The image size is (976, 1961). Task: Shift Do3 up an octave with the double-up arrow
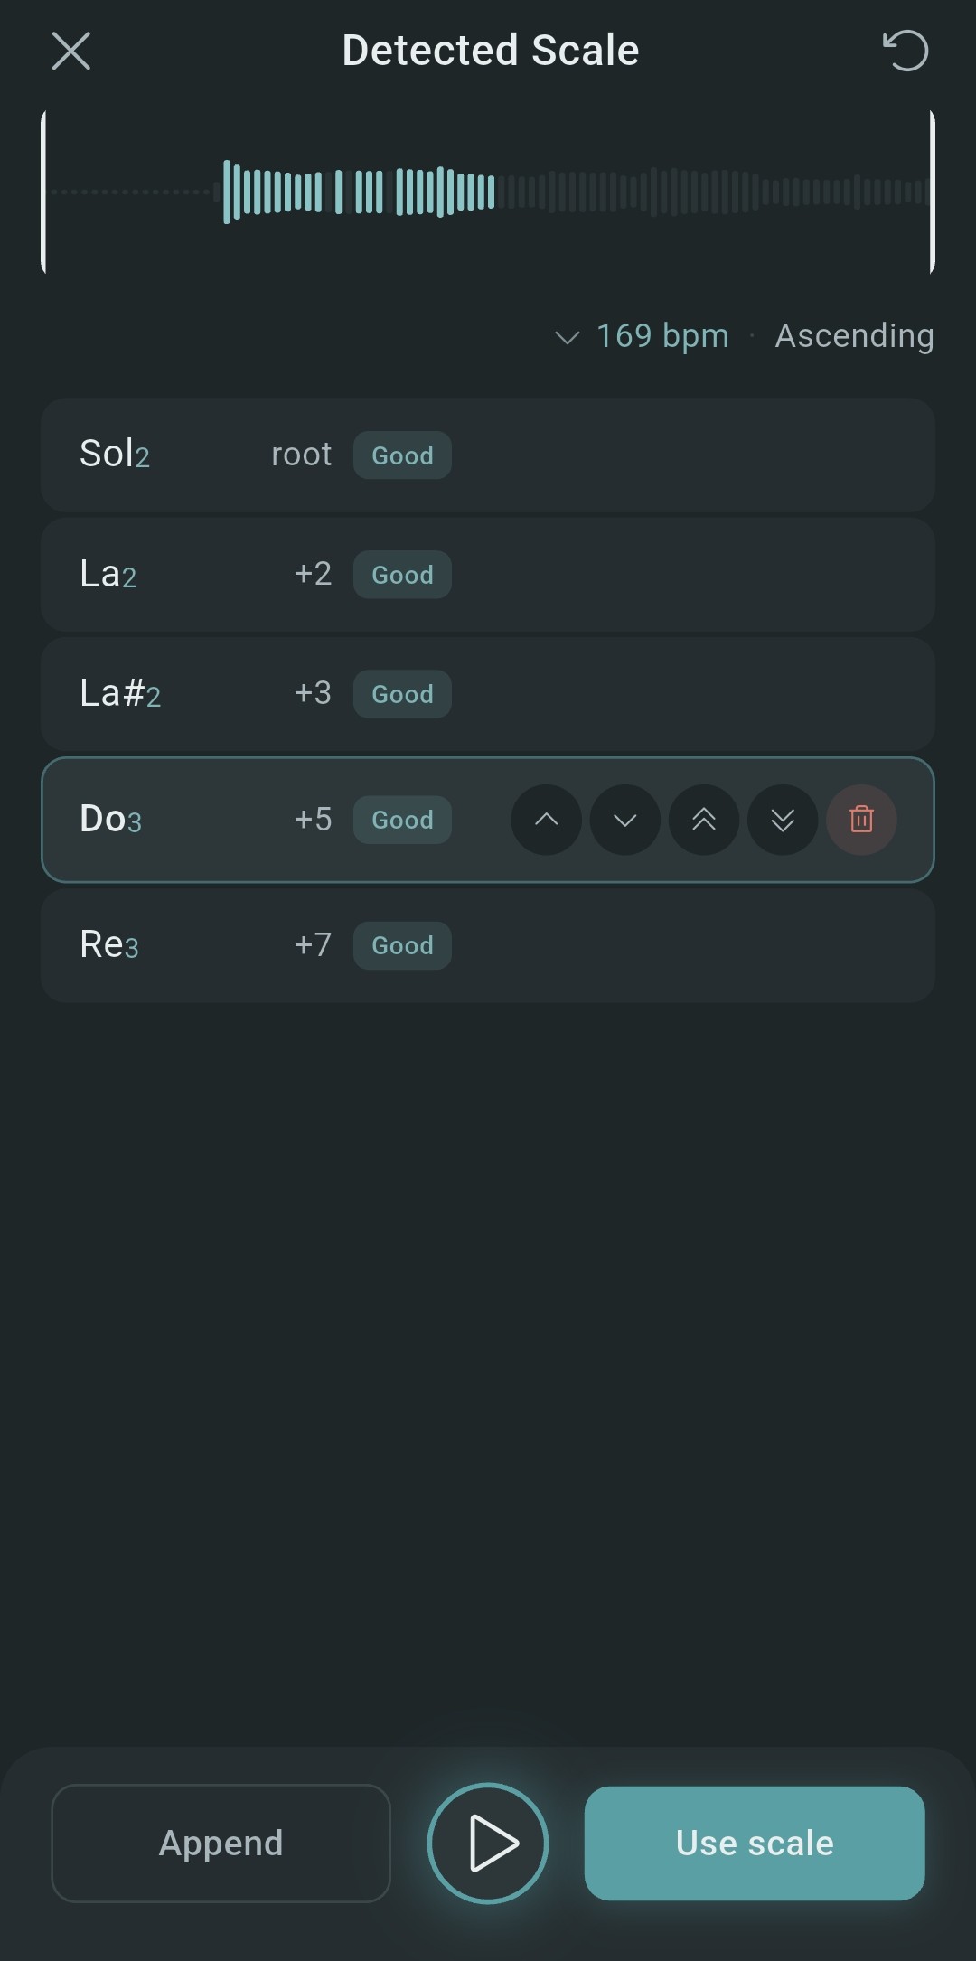(703, 820)
